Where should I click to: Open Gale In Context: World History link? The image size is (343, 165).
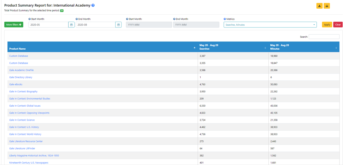[x=25, y=134]
